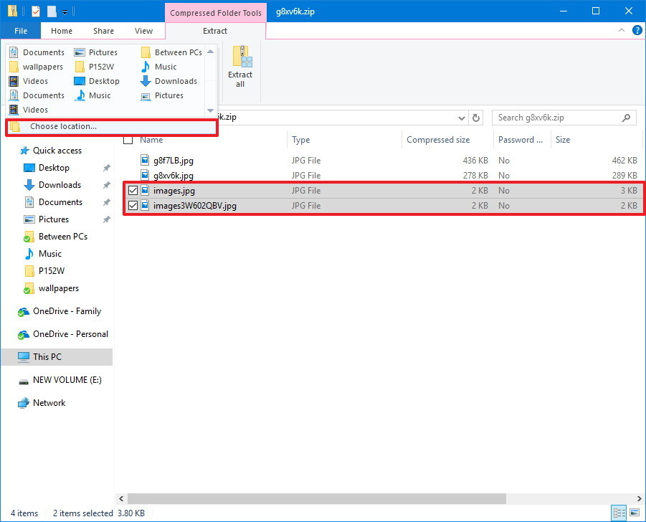
Task: Select top-left Documents destination in gallery
Action: tap(37, 52)
